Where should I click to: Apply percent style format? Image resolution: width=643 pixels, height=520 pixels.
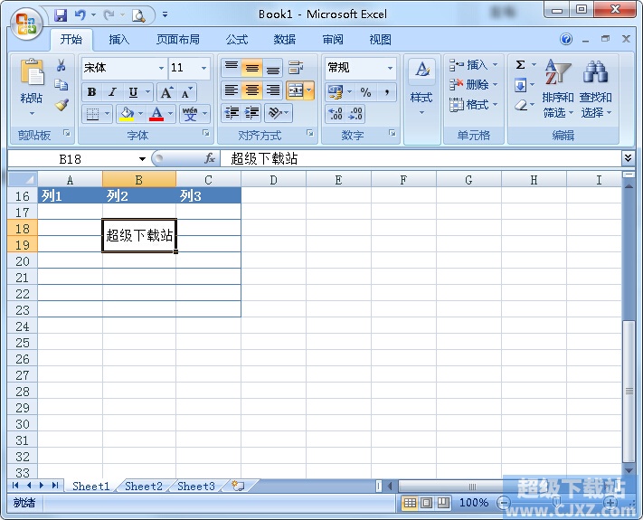click(365, 92)
